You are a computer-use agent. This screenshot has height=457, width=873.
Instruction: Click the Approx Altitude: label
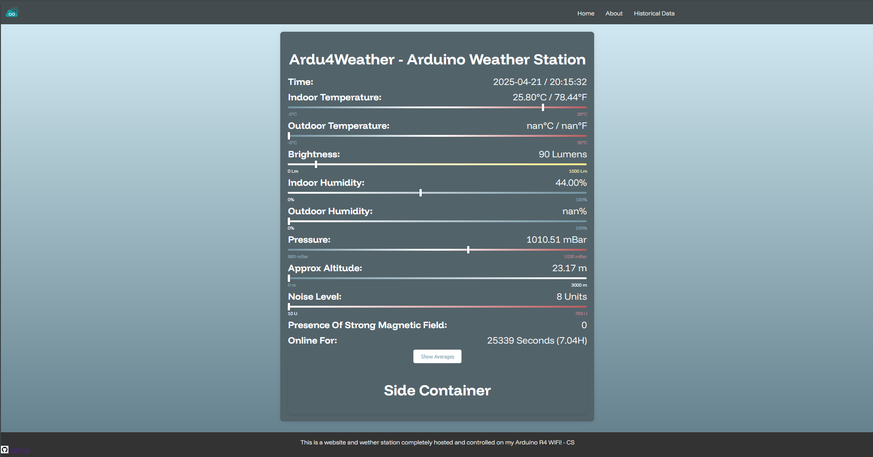pos(325,268)
